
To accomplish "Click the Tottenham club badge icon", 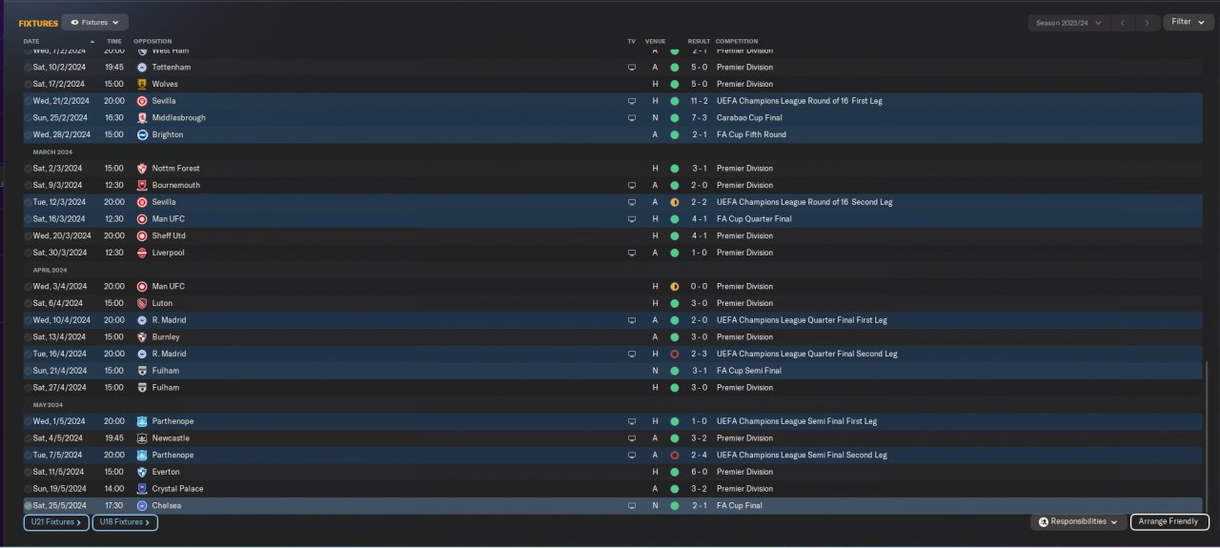I will (x=142, y=68).
